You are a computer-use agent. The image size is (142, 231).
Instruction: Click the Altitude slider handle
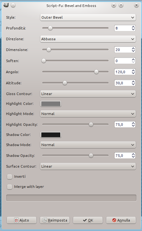(x=65, y=83)
